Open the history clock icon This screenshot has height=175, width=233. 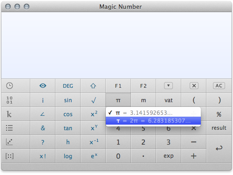click(x=9, y=86)
